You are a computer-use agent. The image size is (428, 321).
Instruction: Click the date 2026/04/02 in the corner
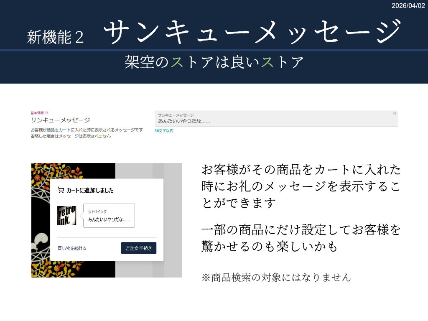pyautogui.click(x=408, y=6)
